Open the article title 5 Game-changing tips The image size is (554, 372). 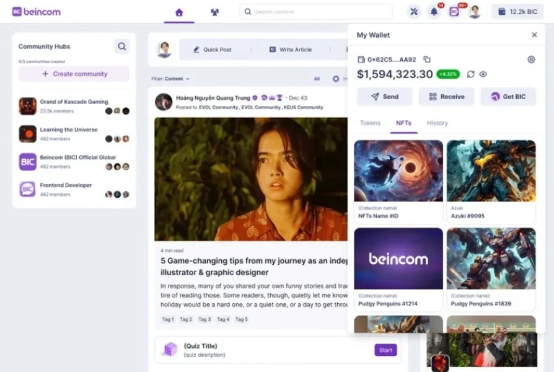[x=254, y=267]
